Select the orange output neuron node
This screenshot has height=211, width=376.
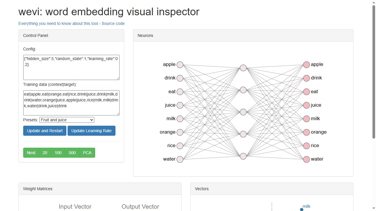coord(306,132)
